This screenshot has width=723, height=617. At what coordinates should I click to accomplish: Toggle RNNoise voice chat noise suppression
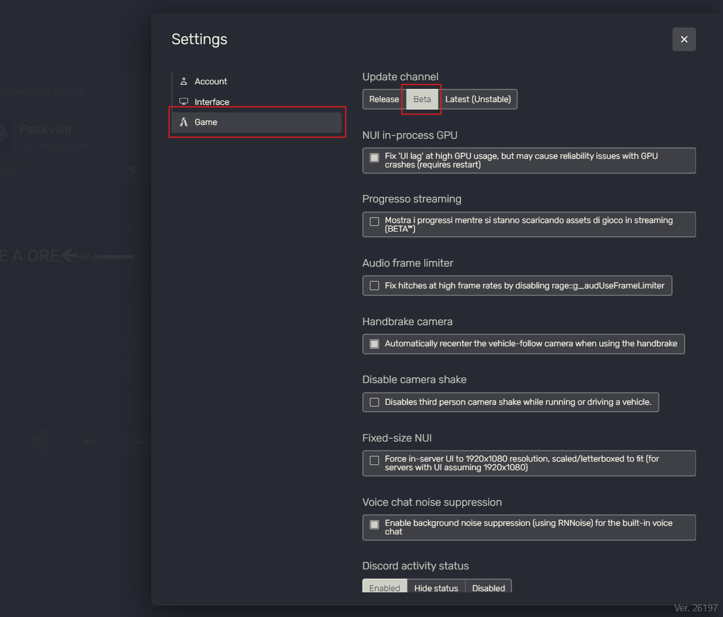click(x=374, y=524)
